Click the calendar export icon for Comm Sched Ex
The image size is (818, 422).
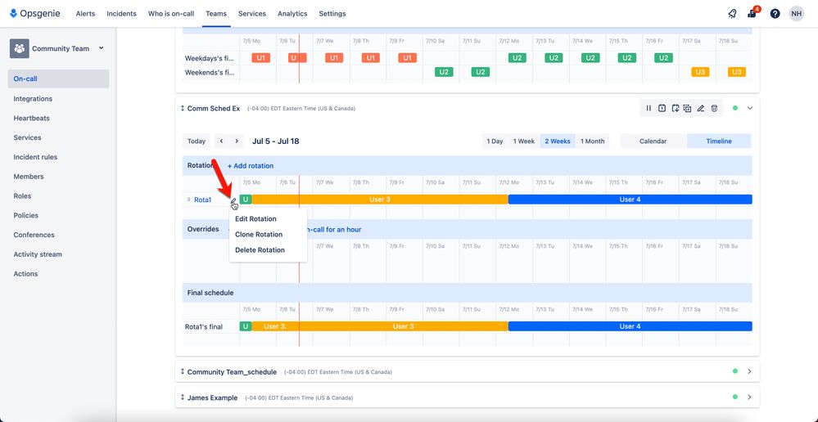[675, 109]
